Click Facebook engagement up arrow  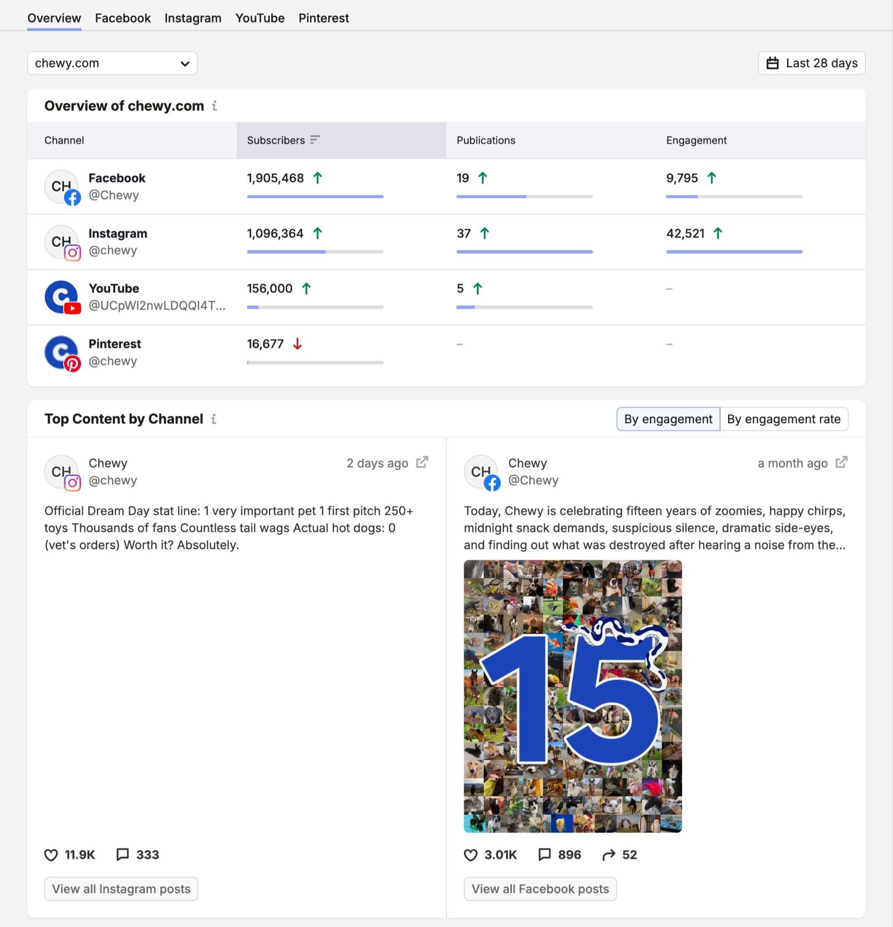(711, 178)
